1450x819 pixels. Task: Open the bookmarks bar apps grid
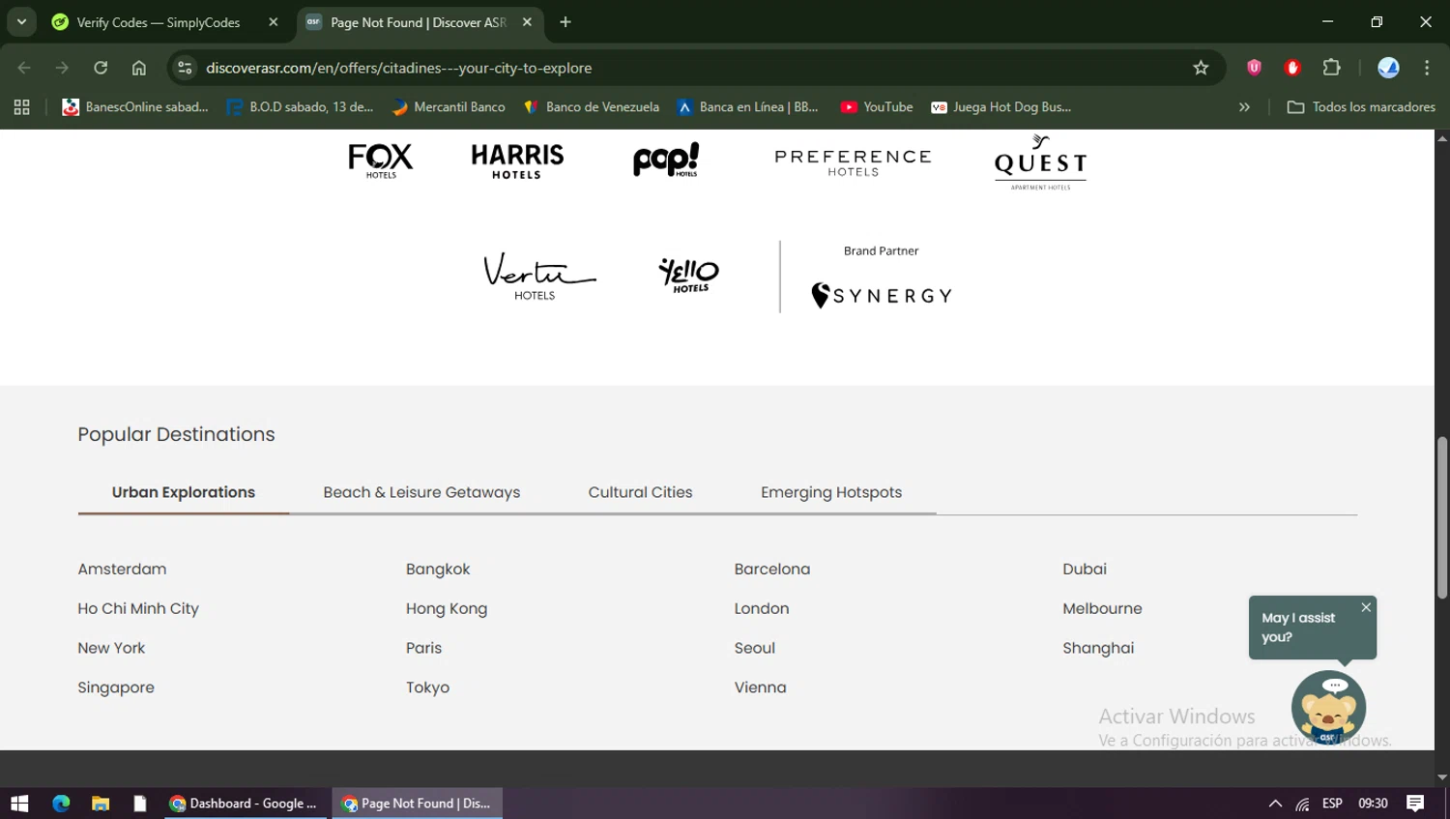click(21, 107)
